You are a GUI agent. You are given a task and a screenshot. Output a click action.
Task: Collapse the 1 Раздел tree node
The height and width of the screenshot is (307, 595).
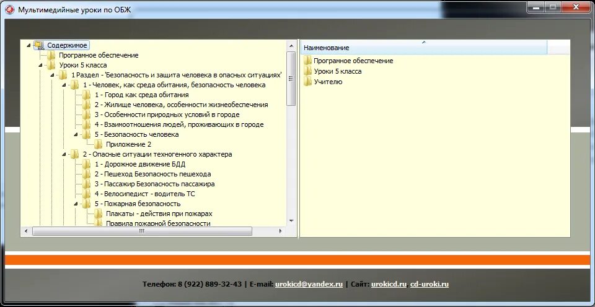point(53,75)
